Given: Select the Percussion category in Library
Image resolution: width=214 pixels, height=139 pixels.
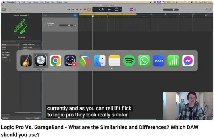Looking at the screenshot, I should 6,52.
